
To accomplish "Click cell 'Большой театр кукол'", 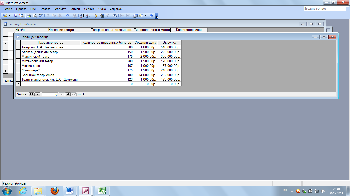I will 50,75.
